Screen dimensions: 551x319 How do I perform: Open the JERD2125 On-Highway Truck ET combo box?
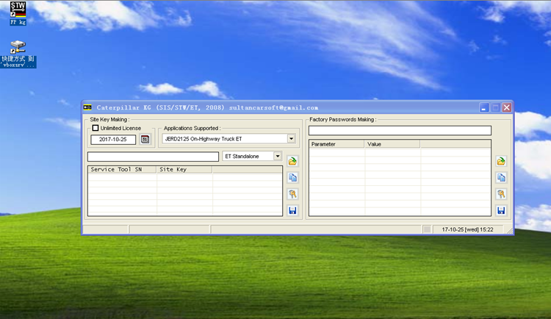228,139
